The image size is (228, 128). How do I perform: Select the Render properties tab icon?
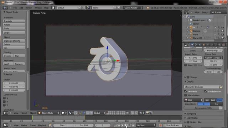click(x=192, y=45)
